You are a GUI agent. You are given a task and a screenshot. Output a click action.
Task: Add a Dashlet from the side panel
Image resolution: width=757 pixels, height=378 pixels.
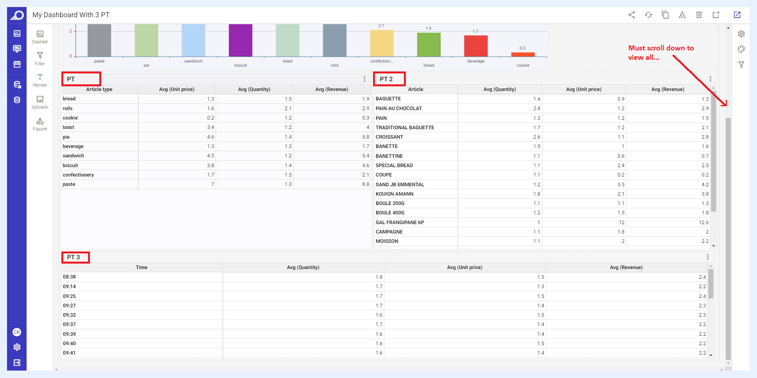click(x=40, y=37)
